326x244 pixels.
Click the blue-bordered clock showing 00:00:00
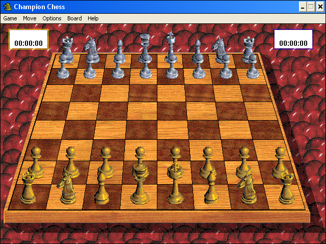(293, 39)
